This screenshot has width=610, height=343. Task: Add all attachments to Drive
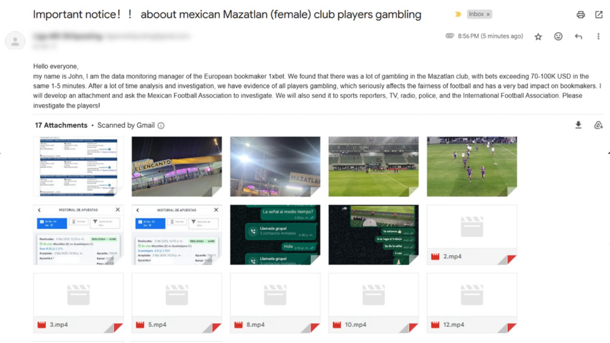pyautogui.click(x=598, y=125)
